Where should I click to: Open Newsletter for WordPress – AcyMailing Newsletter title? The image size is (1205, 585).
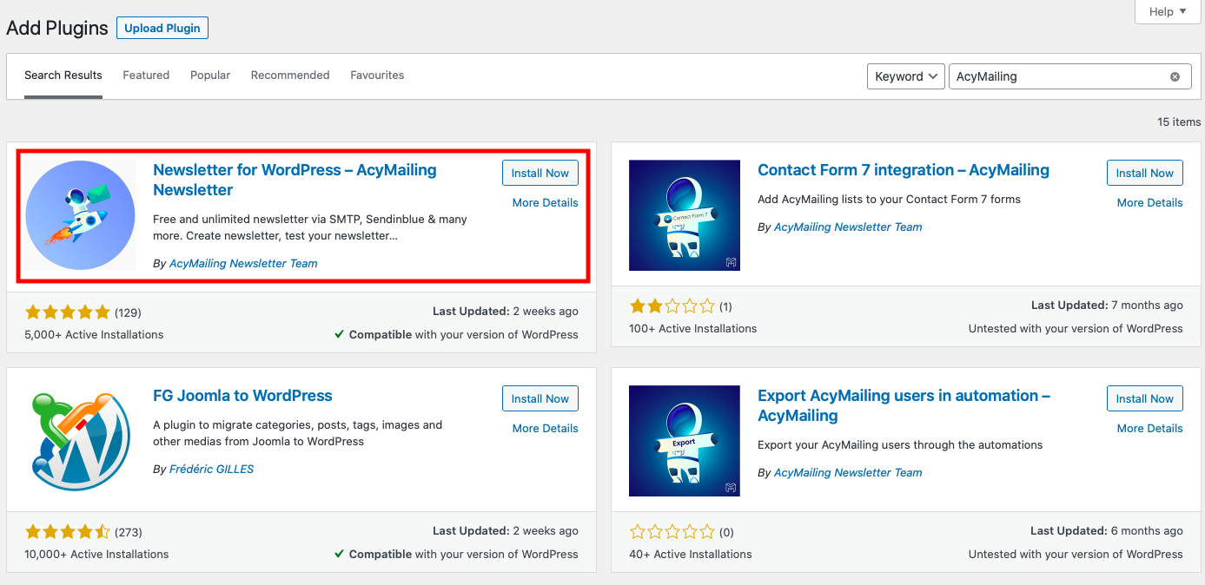tap(295, 180)
